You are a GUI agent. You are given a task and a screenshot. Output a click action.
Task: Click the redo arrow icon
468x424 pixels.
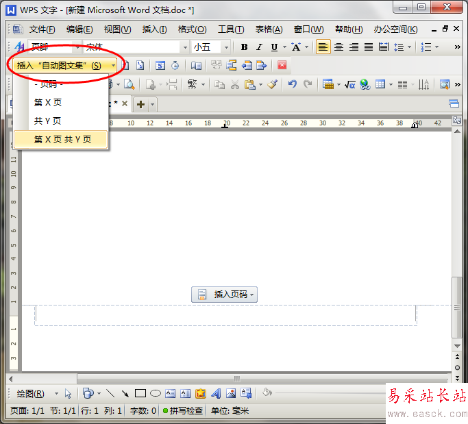coord(308,84)
